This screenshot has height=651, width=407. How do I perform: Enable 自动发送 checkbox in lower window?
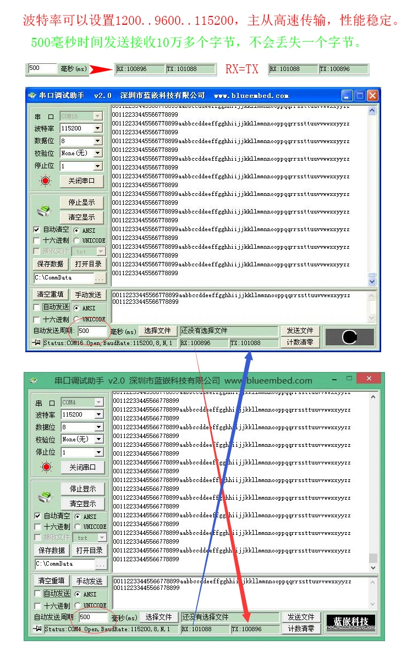(37, 594)
